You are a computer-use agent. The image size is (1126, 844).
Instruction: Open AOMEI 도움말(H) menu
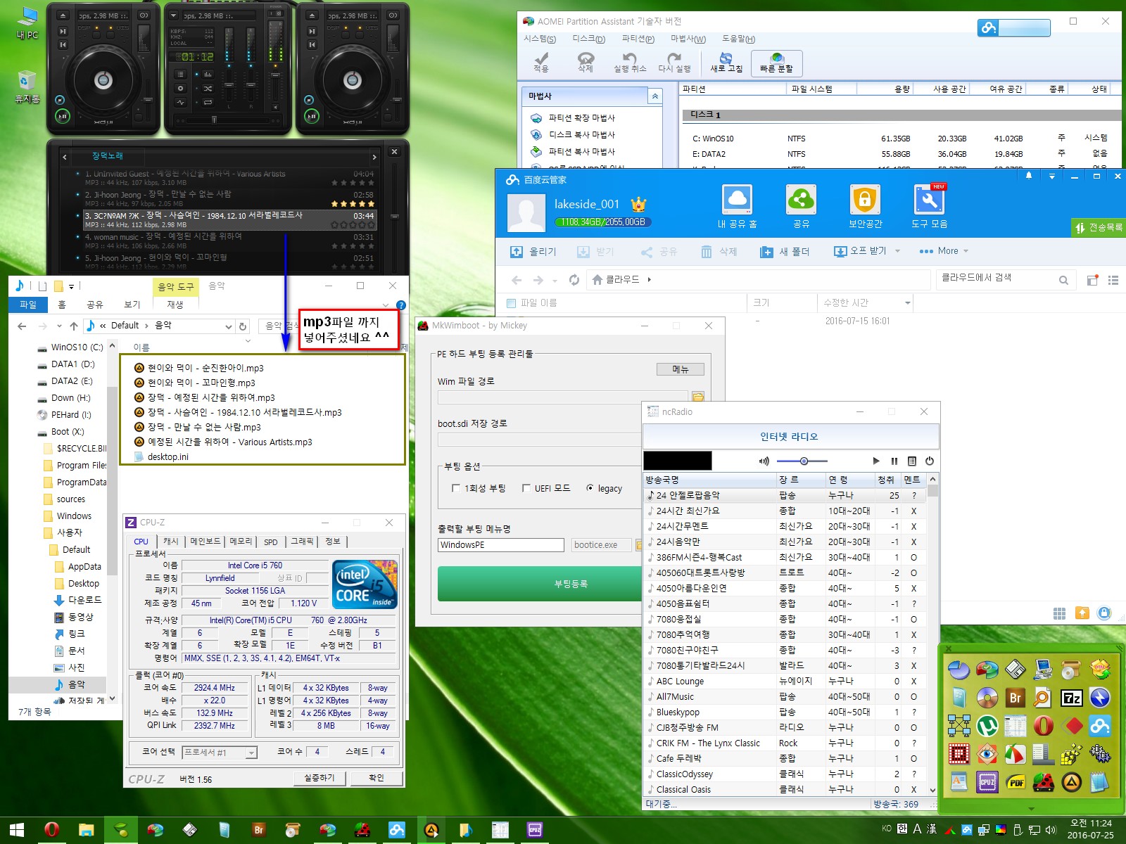click(738, 39)
